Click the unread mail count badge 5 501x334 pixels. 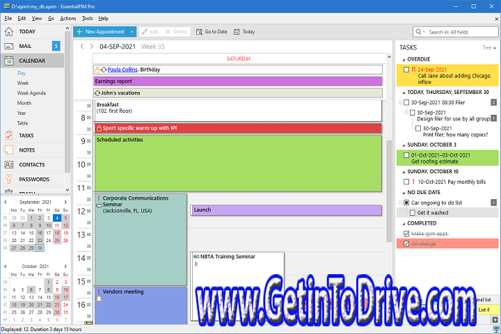click(x=56, y=46)
